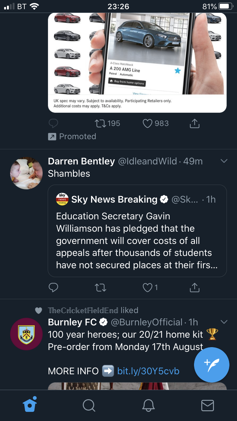Open options chevron on Darren Bentley's tweet

coord(224,161)
